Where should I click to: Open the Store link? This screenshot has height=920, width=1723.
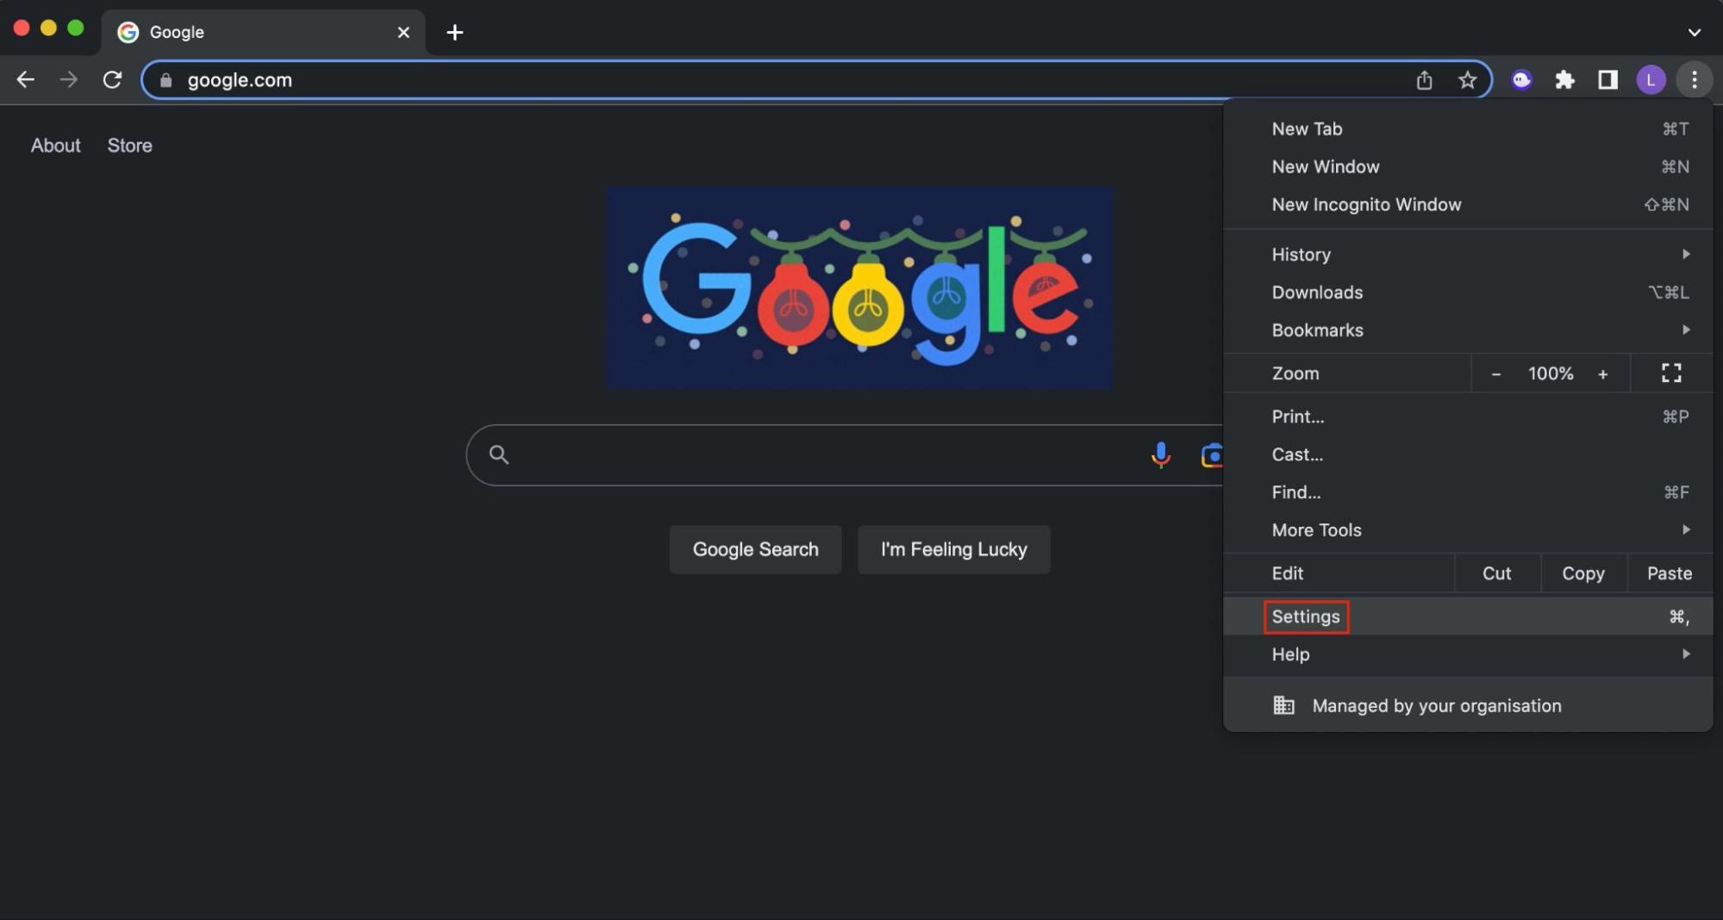tap(129, 145)
